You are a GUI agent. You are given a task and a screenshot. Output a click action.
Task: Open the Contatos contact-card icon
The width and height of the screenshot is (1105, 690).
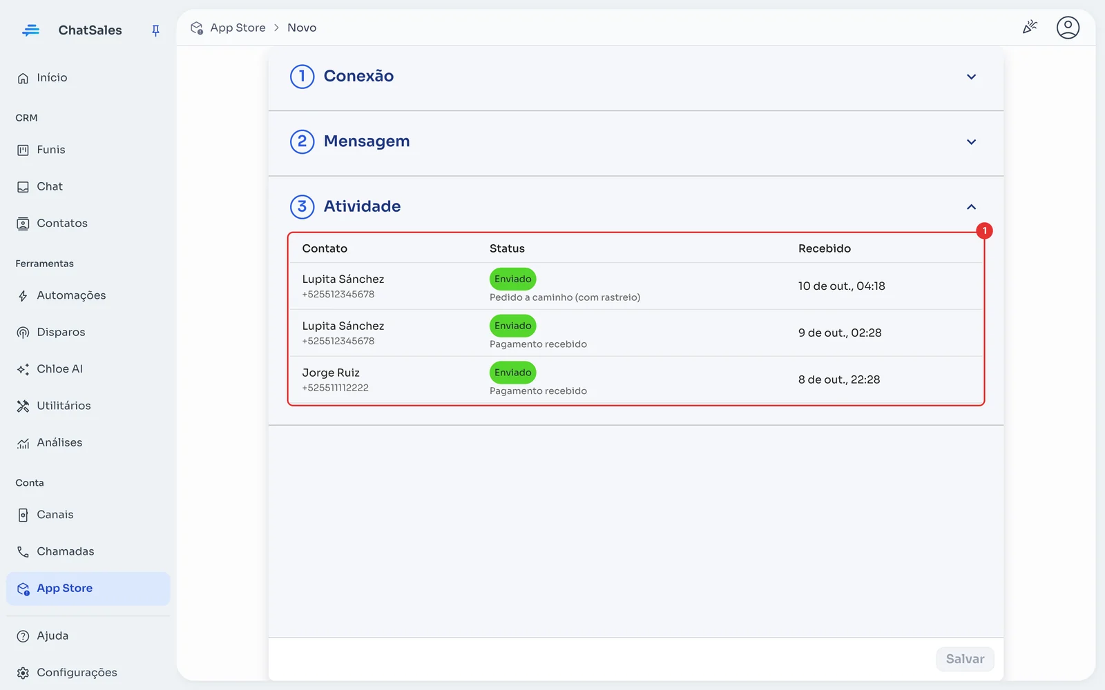click(23, 224)
